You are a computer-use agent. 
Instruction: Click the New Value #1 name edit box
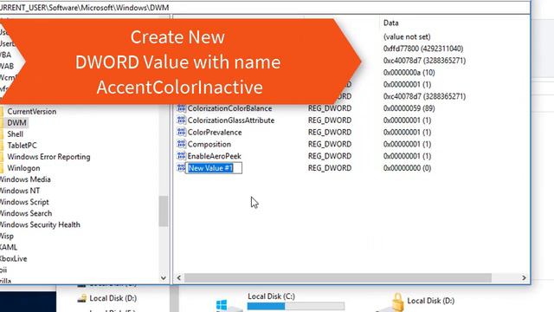click(x=214, y=168)
